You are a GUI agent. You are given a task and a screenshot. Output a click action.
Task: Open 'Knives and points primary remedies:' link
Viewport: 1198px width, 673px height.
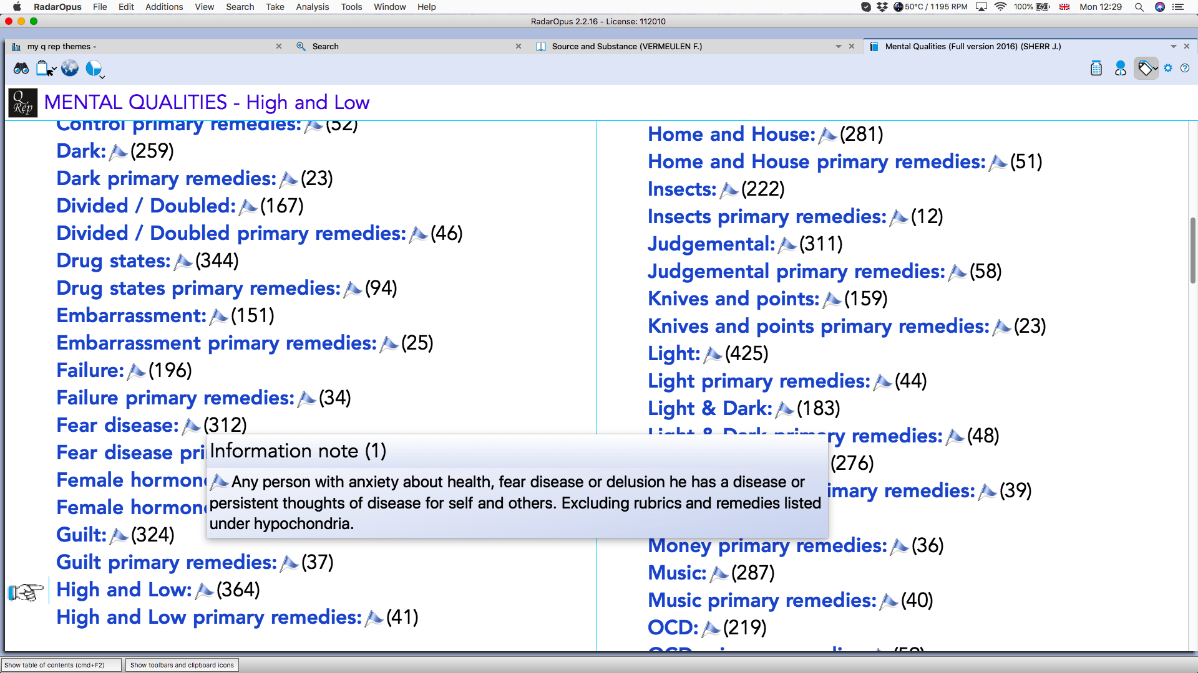pos(819,327)
